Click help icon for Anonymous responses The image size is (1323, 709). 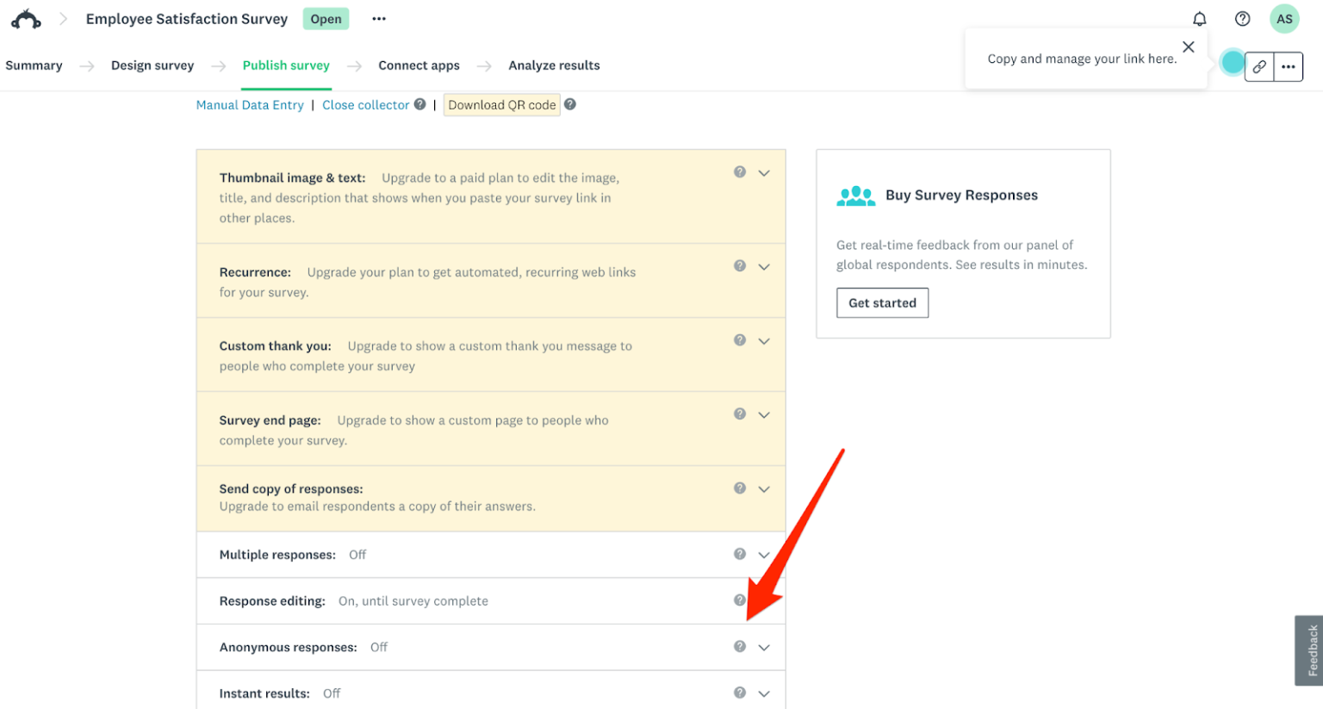[x=740, y=647]
